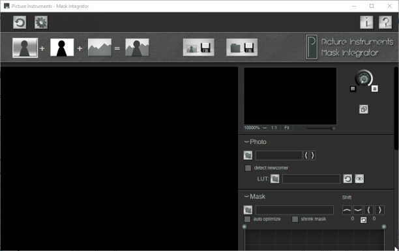Click the overlapping squares icon
This screenshot has height=251, width=399.
tap(364, 110)
